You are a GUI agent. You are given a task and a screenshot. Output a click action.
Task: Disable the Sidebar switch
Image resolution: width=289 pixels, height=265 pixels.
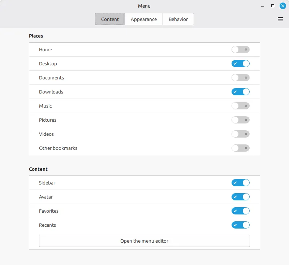[241, 183]
